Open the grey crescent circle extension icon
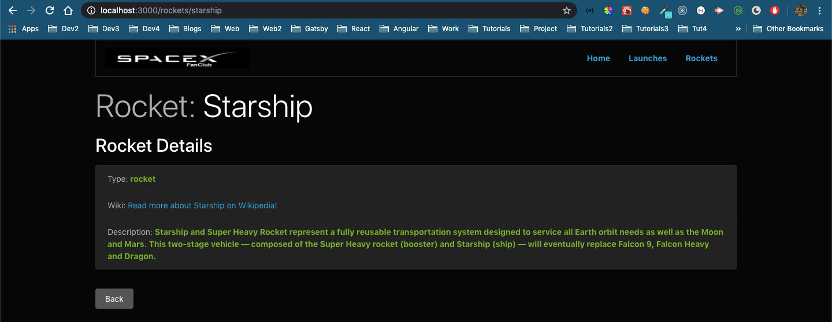Screen dimensions: 832x322 click(756, 10)
